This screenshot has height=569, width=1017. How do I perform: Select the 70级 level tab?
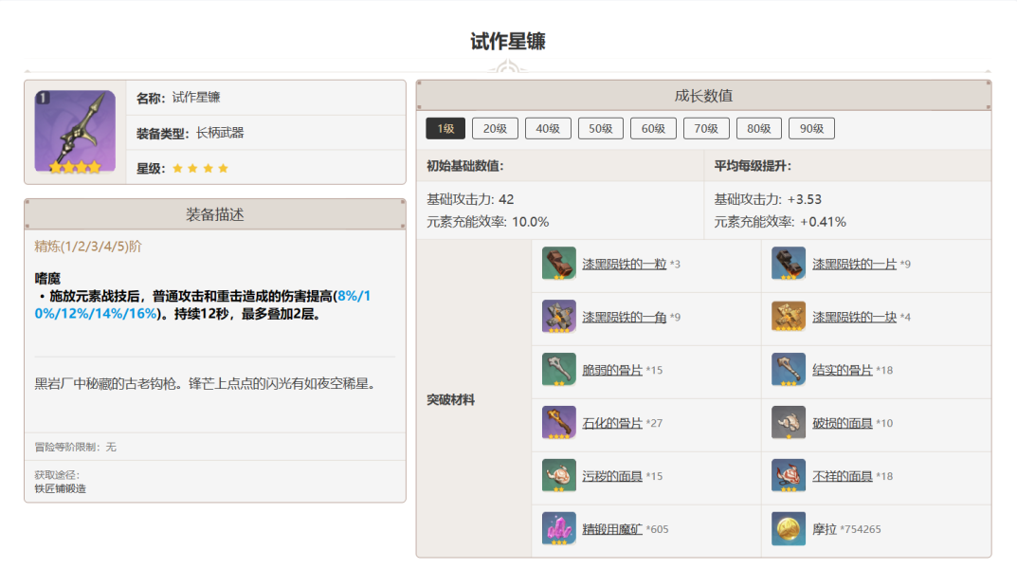click(x=706, y=129)
